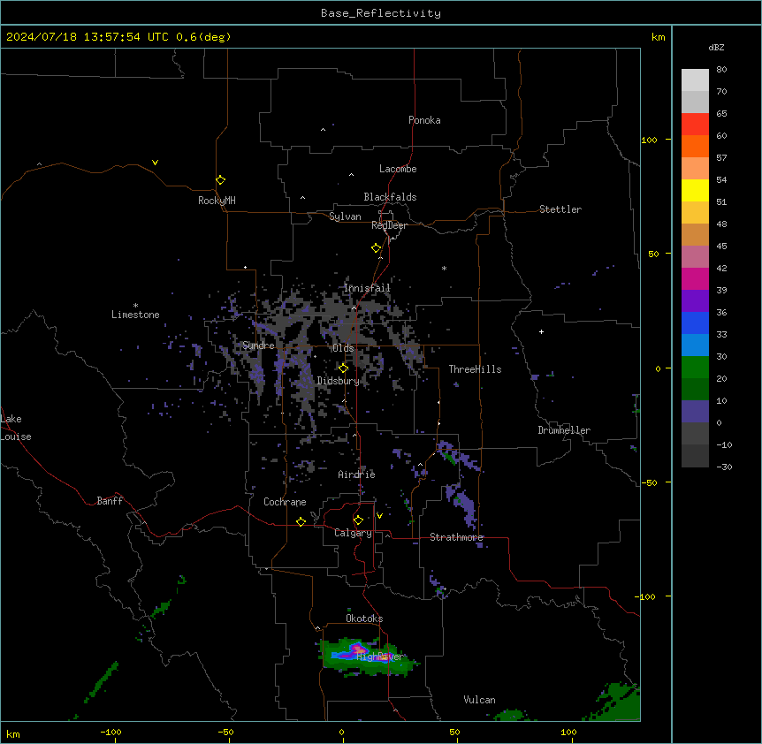Select the top light-gray swatch in dBZ legend
Image resolution: width=762 pixels, height=744 pixels.
[695, 80]
